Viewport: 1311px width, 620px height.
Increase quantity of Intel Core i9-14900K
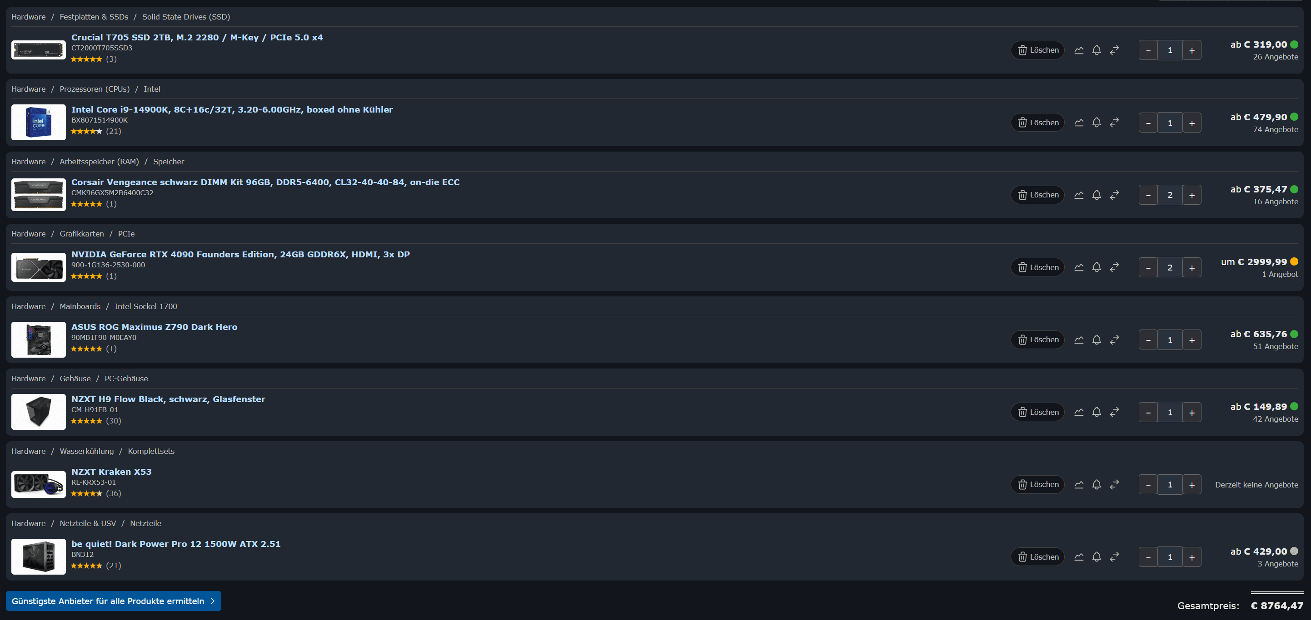pyautogui.click(x=1192, y=123)
